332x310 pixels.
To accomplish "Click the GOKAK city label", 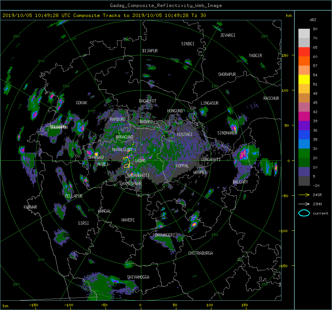I will (82, 102).
